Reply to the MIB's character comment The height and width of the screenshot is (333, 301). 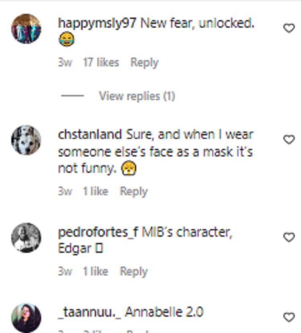point(134,271)
